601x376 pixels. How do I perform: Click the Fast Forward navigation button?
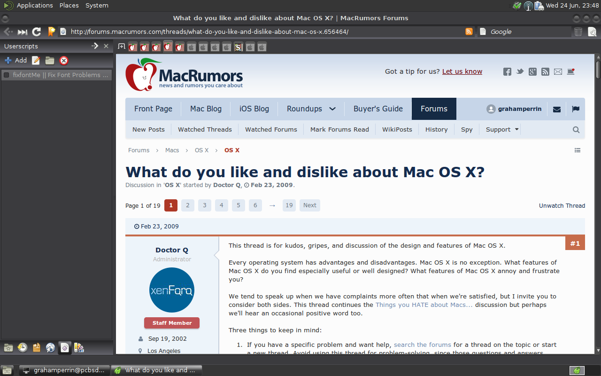22,32
